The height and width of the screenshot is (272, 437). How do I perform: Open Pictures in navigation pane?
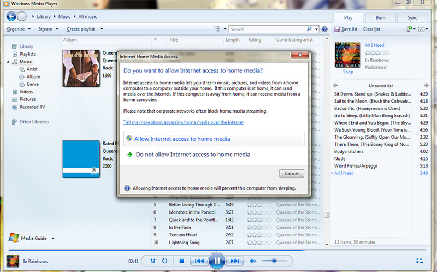tap(27, 99)
